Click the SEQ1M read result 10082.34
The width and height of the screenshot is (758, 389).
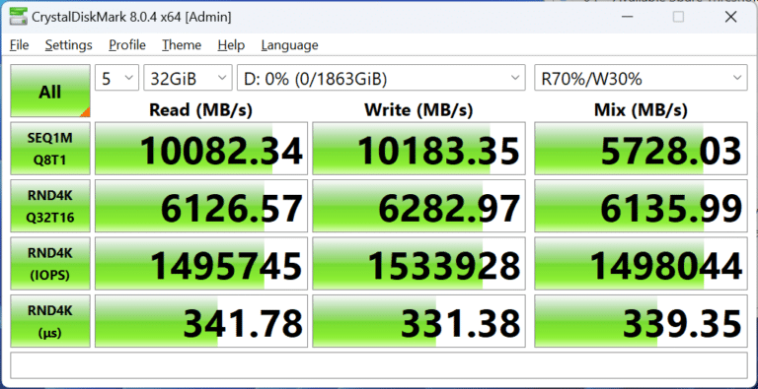(x=201, y=148)
